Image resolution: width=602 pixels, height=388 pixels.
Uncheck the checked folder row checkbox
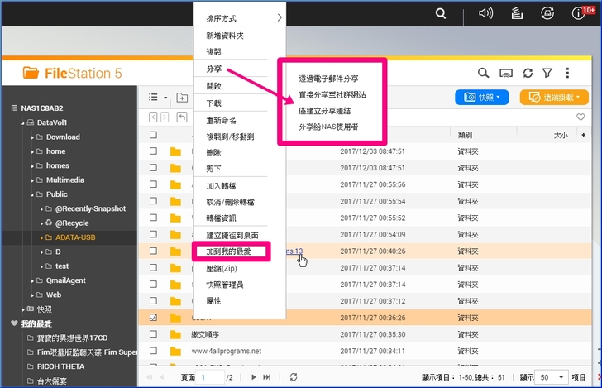pos(153,317)
